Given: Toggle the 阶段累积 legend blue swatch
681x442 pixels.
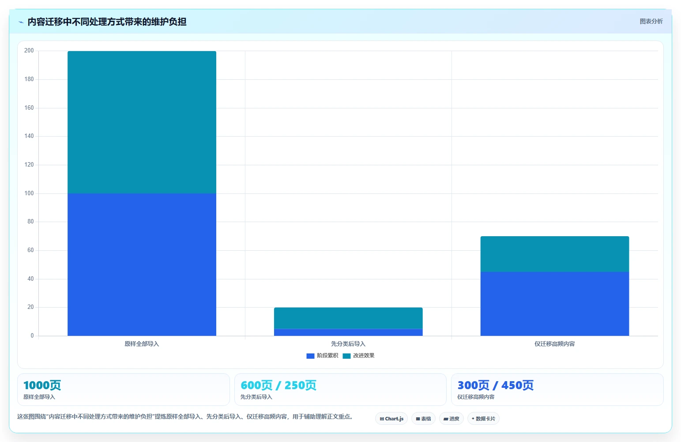Looking at the screenshot, I should pyautogui.click(x=310, y=356).
